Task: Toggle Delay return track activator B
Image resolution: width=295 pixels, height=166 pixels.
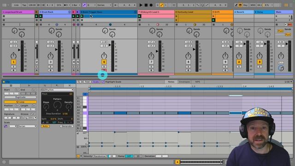Action: pyautogui.click(x=260, y=62)
